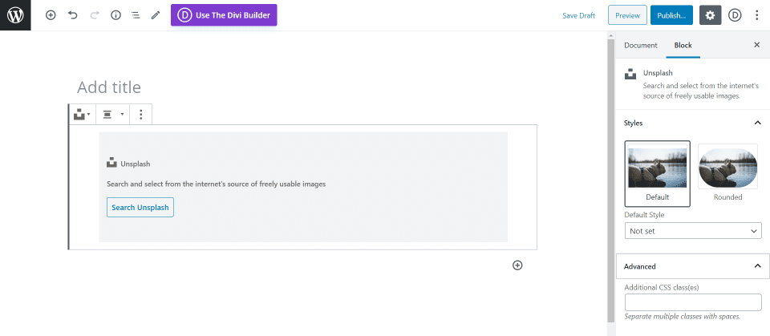Open the block alignment dropdown
This screenshot has width=770, height=336.
pos(112,115)
